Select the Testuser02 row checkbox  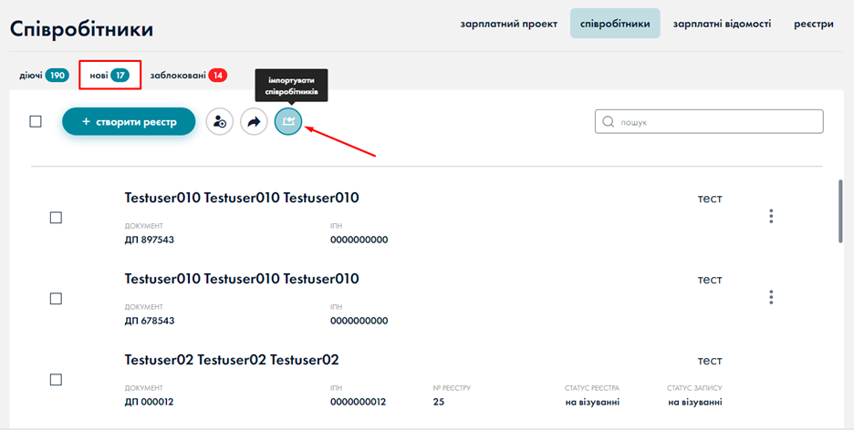click(56, 379)
